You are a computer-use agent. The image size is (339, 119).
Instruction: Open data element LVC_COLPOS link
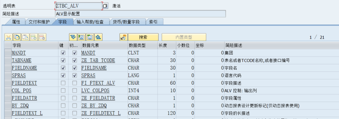(95, 91)
